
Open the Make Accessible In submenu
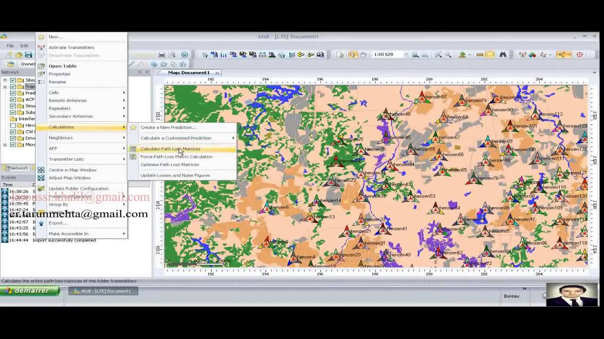pyautogui.click(x=81, y=234)
